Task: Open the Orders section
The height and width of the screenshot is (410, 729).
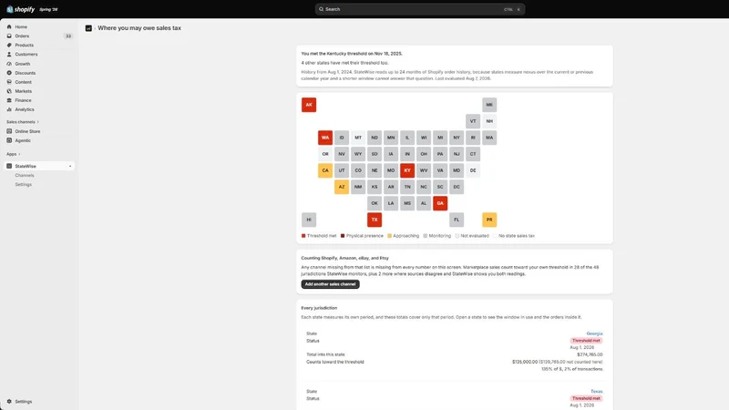Action: 22,36
